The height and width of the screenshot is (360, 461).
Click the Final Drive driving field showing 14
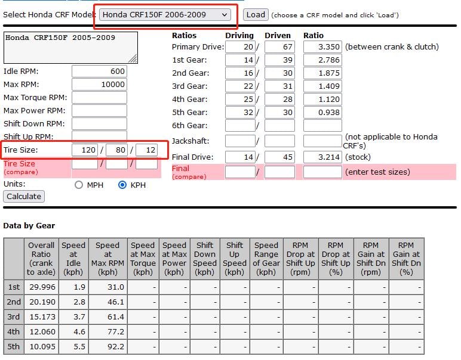click(x=240, y=157)
